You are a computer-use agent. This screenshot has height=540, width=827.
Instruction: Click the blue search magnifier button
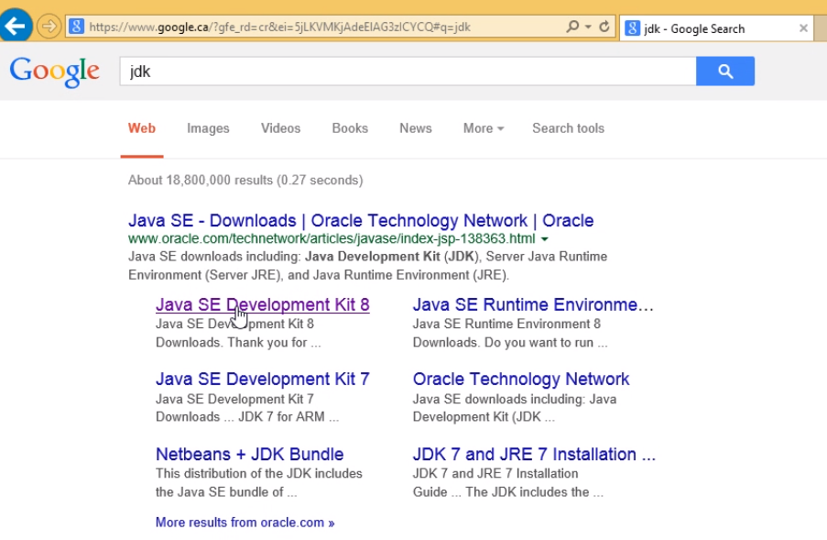[725, 71]
